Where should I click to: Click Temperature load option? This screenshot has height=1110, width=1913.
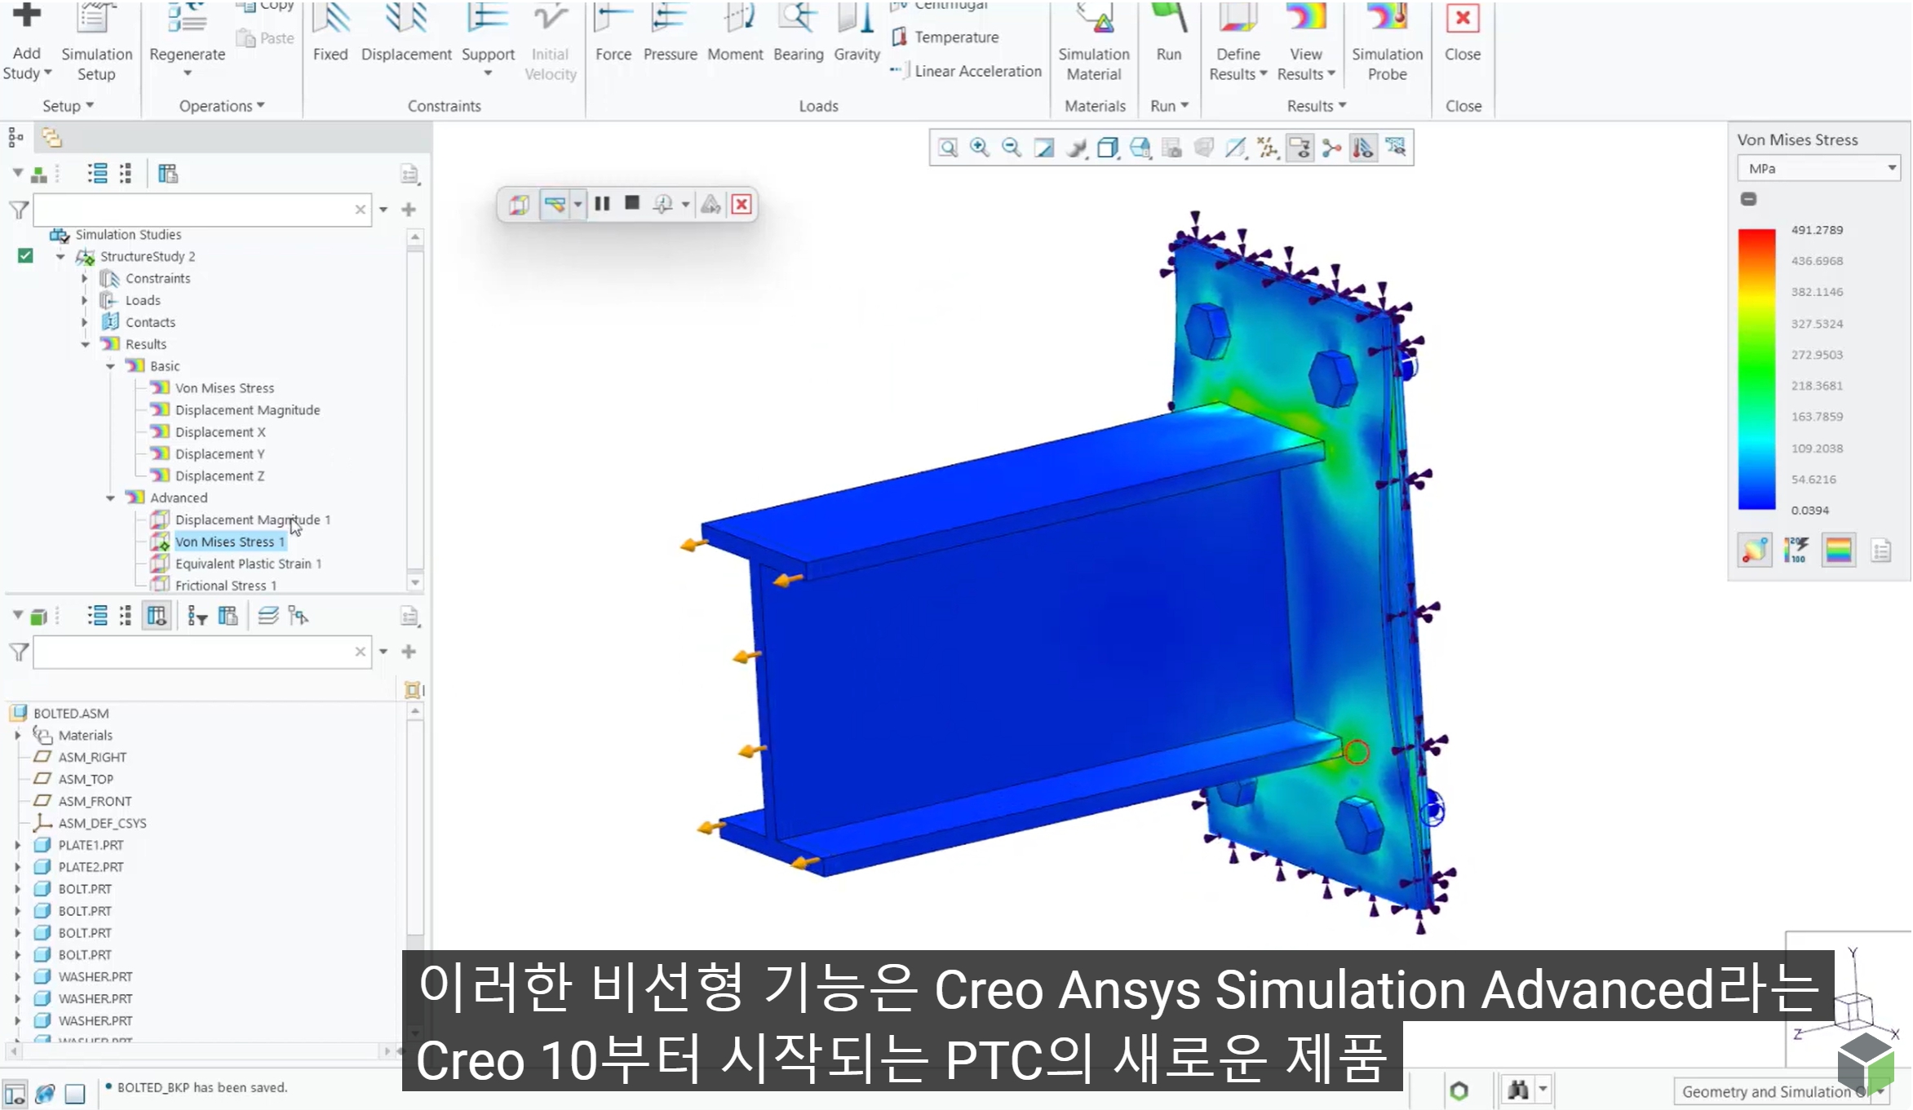point(945,37)
